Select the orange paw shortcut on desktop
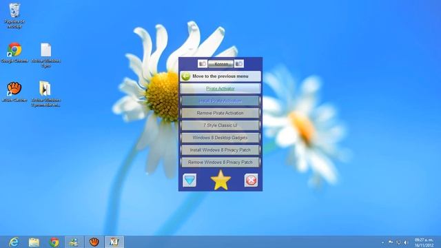The height and width of the screenshot is (248, 441). (x=14, y=92)
